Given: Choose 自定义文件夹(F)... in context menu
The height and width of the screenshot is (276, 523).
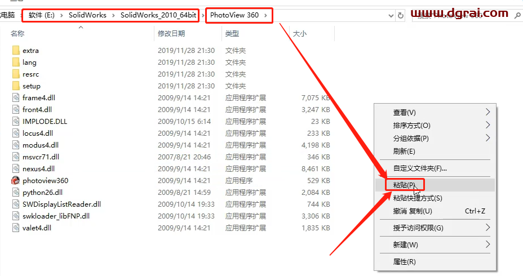Looking at the screenshot, I should pos(435,168).
